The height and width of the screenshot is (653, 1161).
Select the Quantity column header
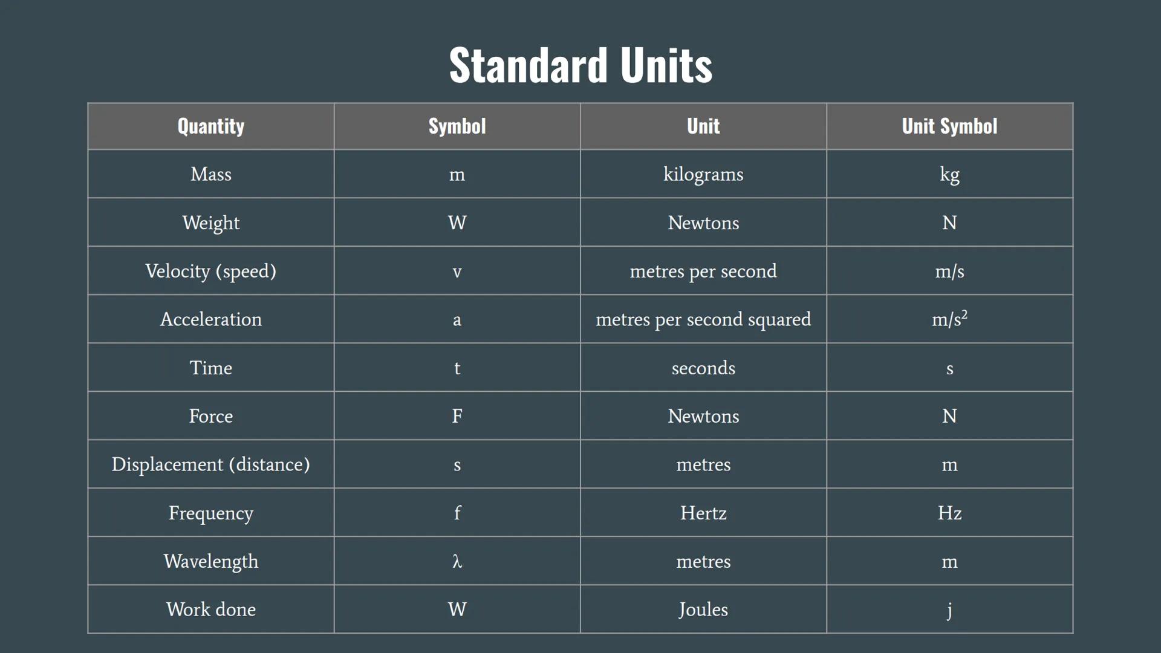pyautogui.click(x=210, y=126)
